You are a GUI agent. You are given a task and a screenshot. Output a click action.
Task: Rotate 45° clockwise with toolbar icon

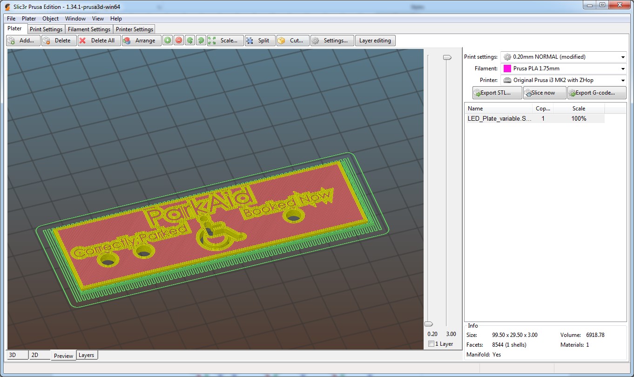[201, 41]
